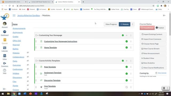Open Word from the taskbar
Viewport: 171px width, 96px height.
pyautogui.click(x=25, y=94)
